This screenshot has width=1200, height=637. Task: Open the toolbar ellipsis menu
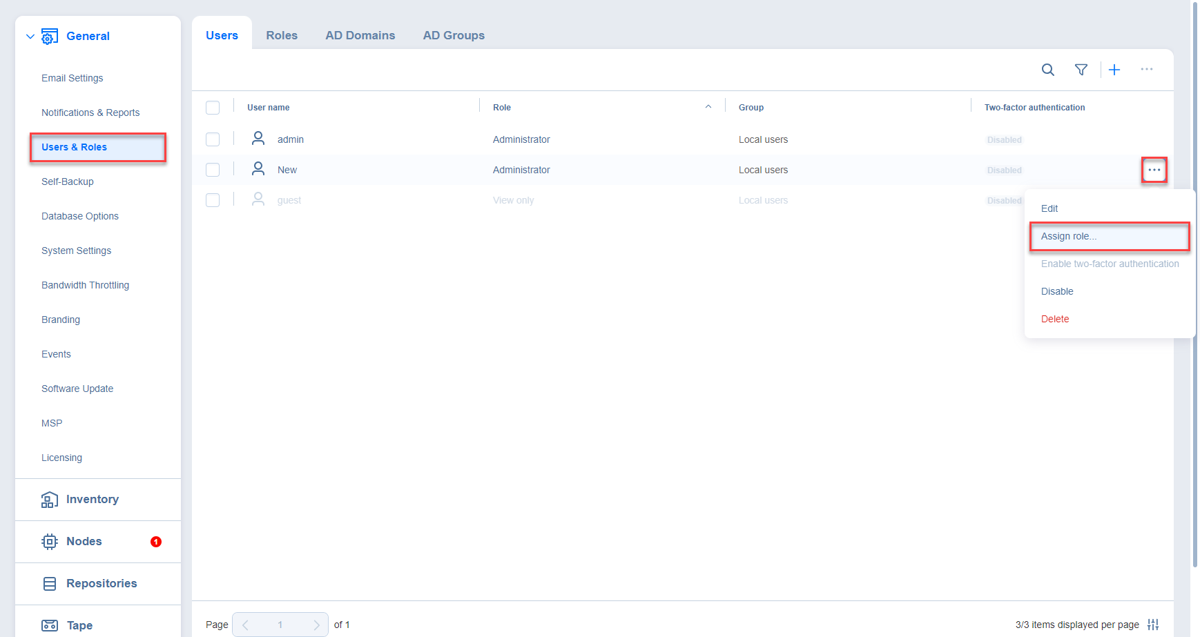pyautogui.click(x=1147, y=69)
